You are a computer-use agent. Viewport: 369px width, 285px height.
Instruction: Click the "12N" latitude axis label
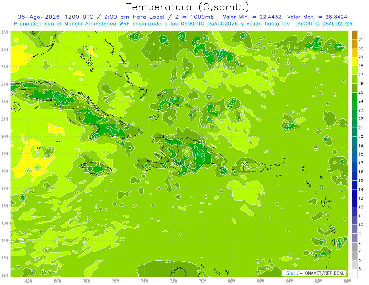(x=4, y=275)
